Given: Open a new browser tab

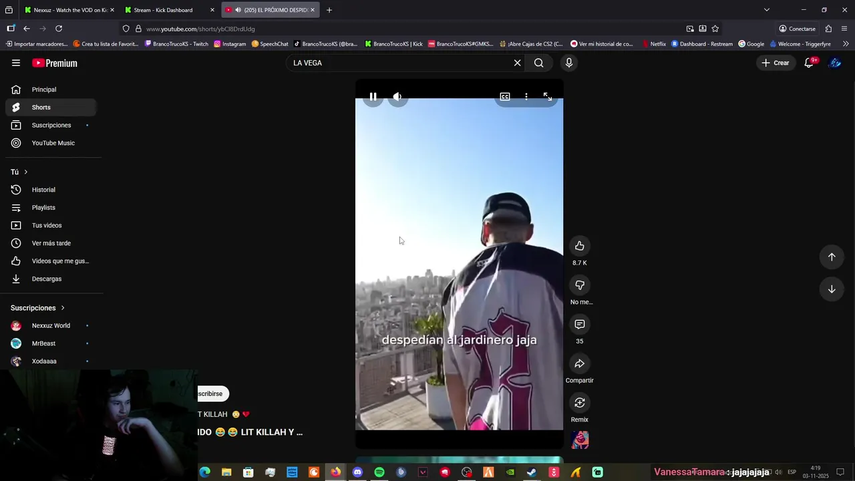Looking at the screenshot, I should click(329, 10).
